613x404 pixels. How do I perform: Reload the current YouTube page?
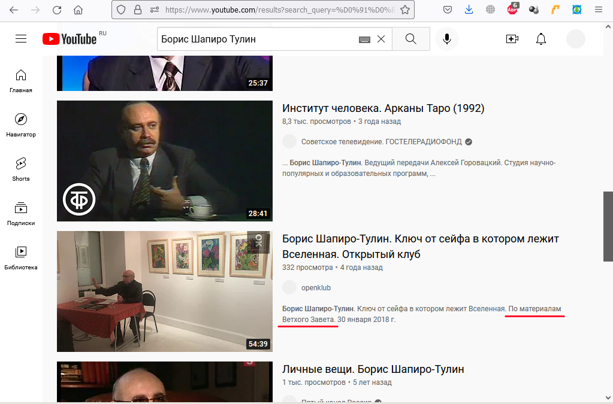pyautogui.click(x=57, y=10)
